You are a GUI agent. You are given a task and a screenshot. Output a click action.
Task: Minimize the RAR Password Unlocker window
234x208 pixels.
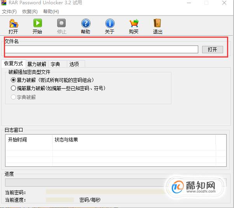[189, 3]
